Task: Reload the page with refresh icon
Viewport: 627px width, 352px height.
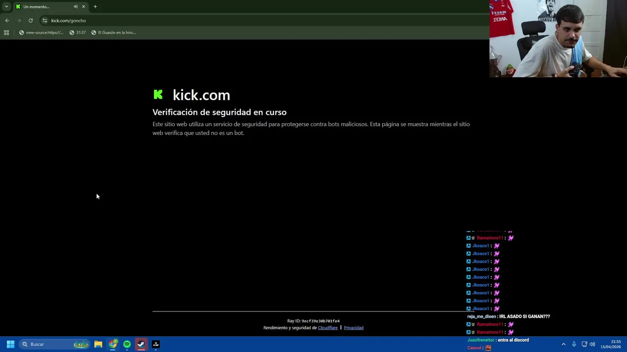Action: coord(30,21)
